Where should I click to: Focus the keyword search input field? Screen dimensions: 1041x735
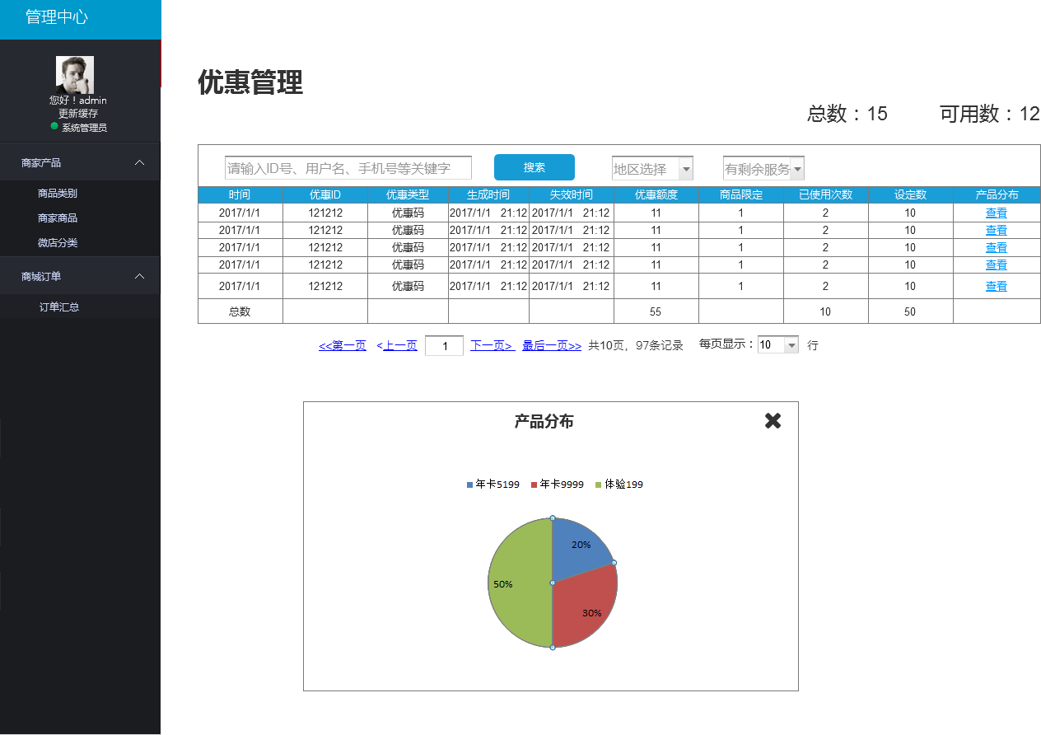[348, 168]
